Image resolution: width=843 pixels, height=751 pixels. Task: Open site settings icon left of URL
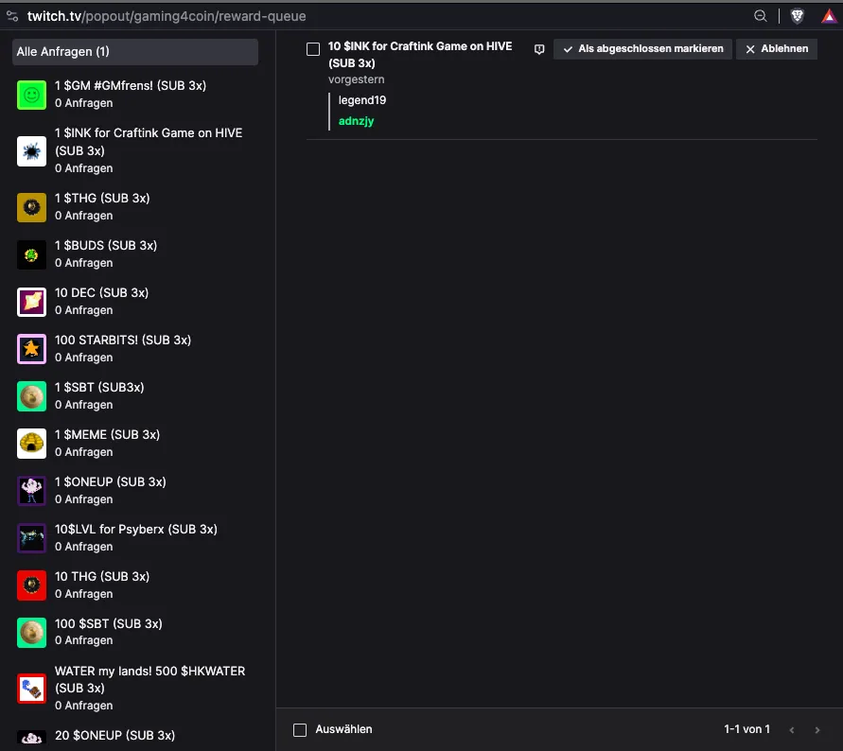click(x=12, y=16)
